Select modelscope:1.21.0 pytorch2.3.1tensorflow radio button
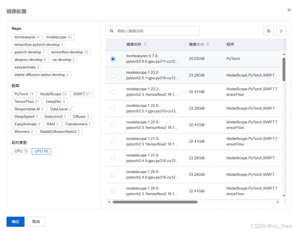This screenshot has width=293, height=231. click(x=113, y=142)
